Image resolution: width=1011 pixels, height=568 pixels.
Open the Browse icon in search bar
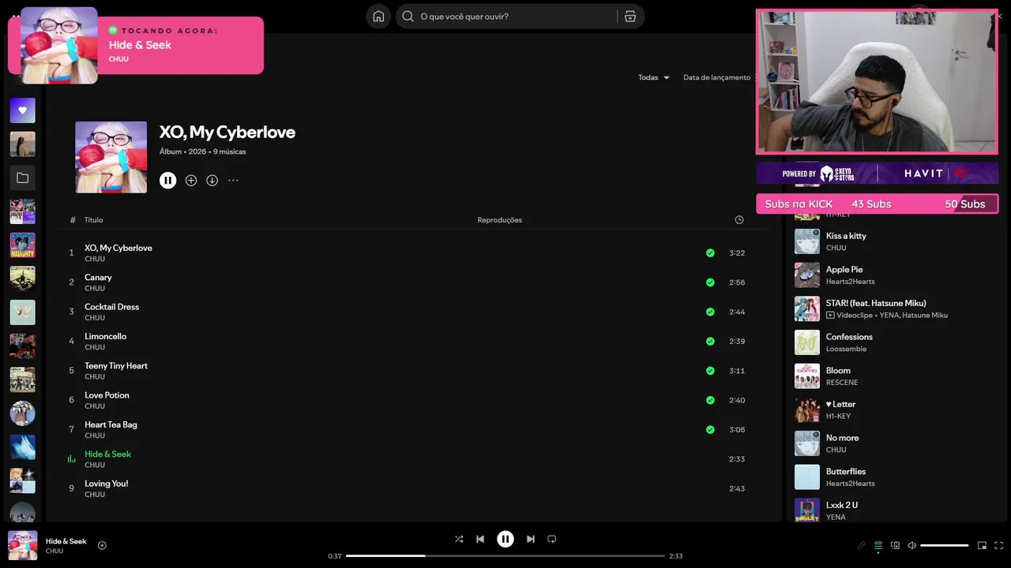(630, 17)
